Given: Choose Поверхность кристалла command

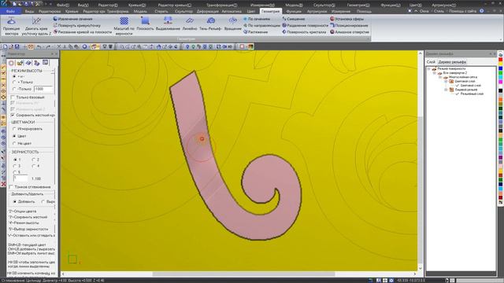Looking at the screenshot, I should [x=304, y=31].
